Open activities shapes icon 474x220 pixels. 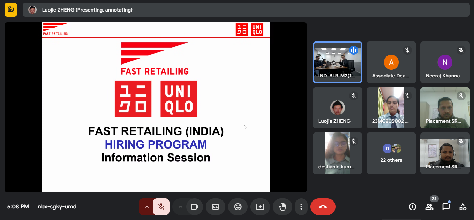tap(463, 207)
